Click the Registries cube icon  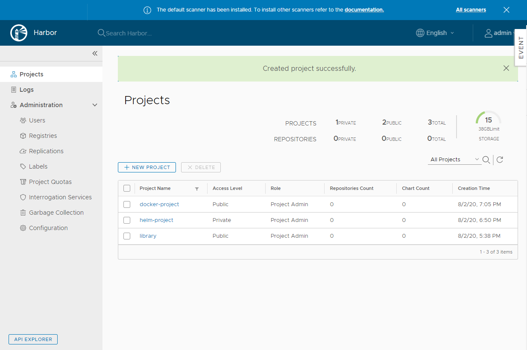23,136
